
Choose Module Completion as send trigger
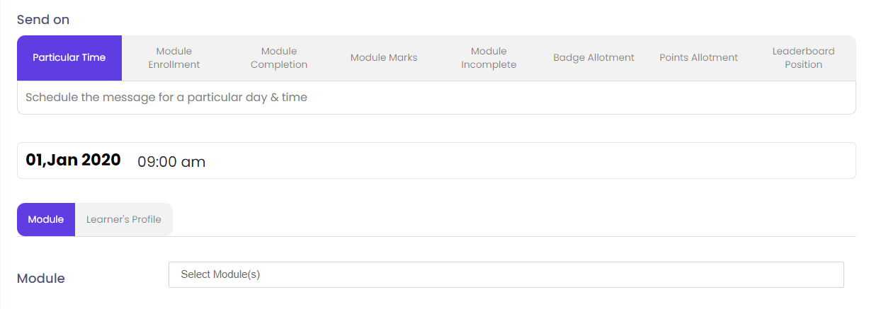point(279,58)
